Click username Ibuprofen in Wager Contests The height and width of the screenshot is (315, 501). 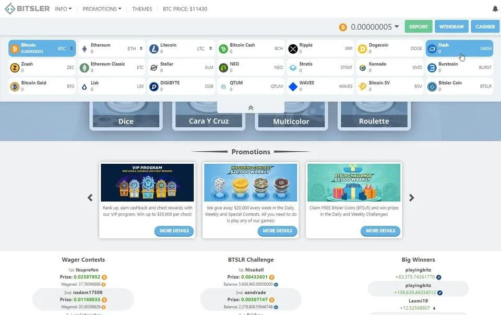tap(87, 270)
